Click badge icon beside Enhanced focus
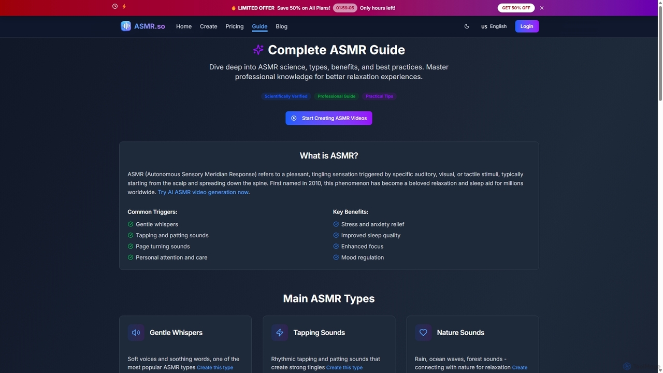 (x=336, y=247)
